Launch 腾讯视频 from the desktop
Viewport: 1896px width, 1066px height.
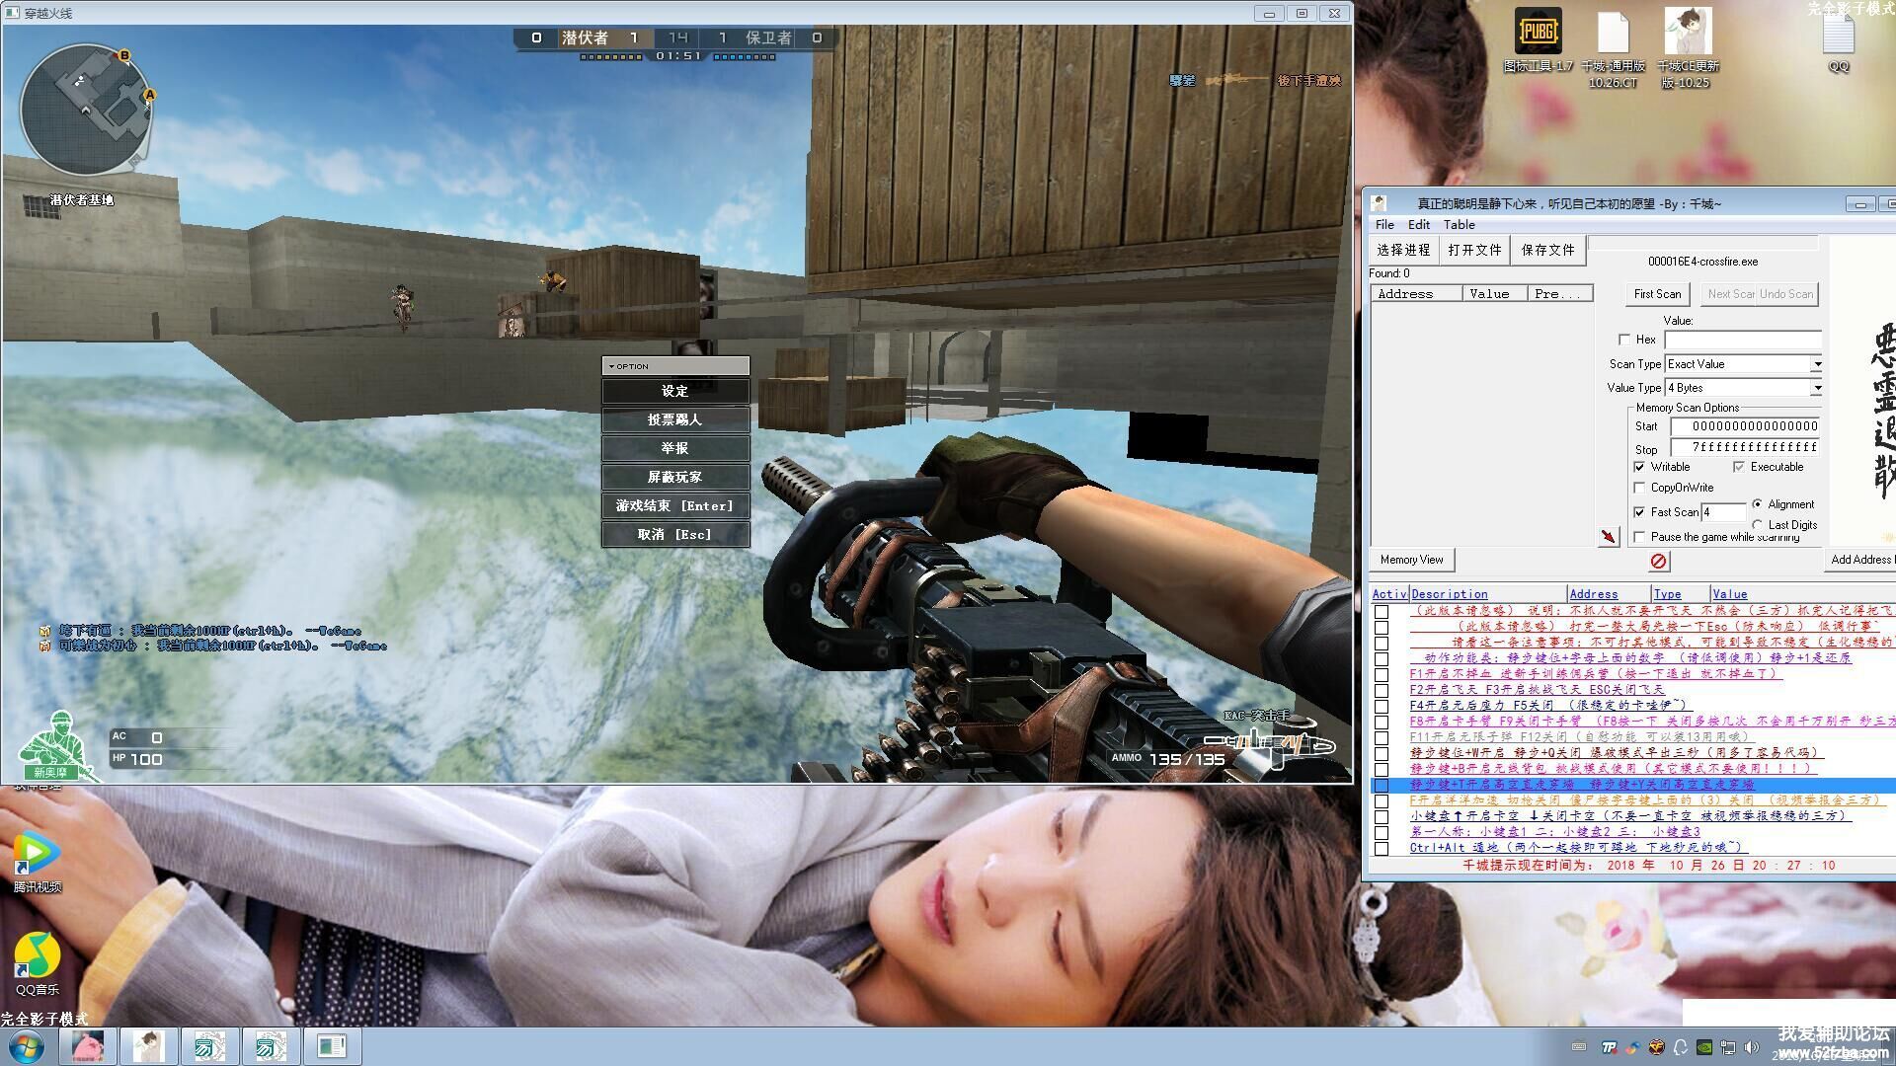click(x=38, y=862)
